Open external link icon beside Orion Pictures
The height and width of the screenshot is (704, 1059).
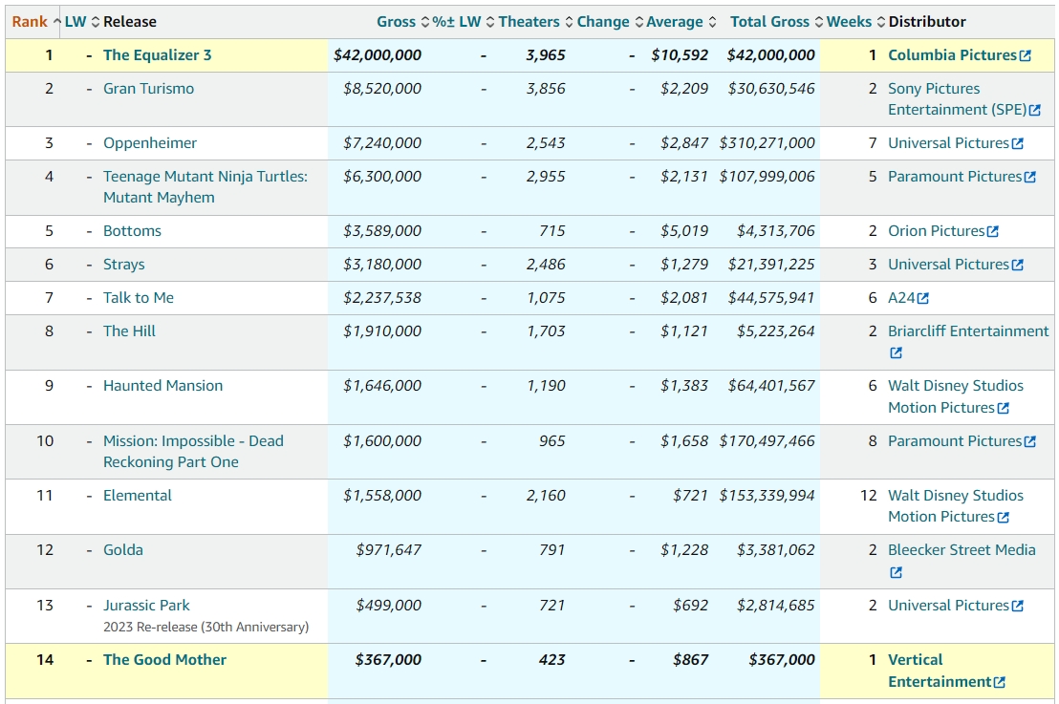[993, 231]
